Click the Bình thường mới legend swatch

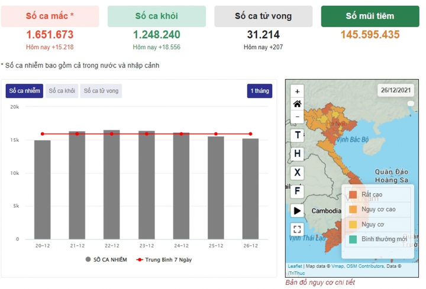(353, 239)
